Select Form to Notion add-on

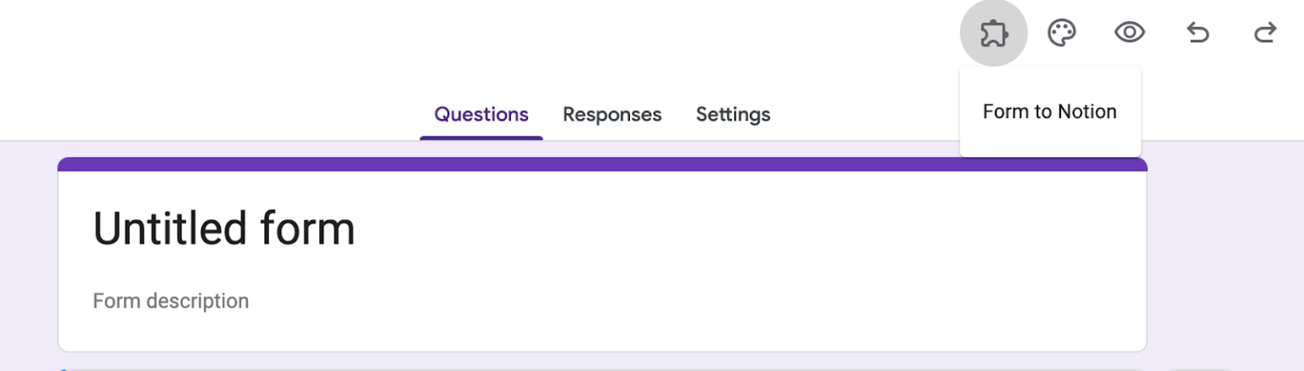tap(1049, 112)
